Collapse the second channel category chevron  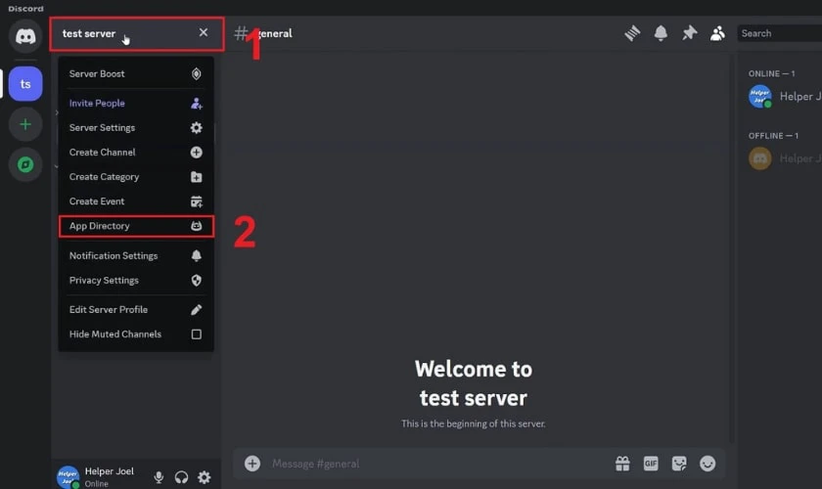[x=56, y=166]
